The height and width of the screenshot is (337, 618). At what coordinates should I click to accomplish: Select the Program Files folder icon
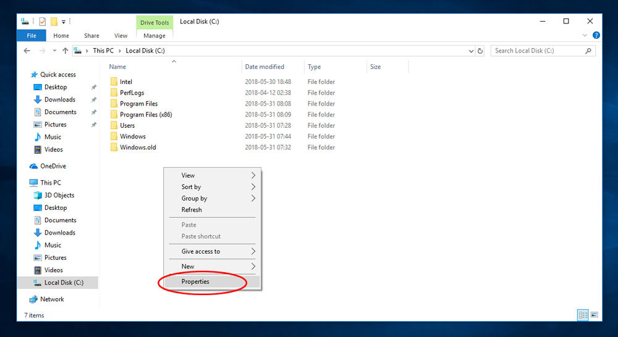tap(114, 104)
